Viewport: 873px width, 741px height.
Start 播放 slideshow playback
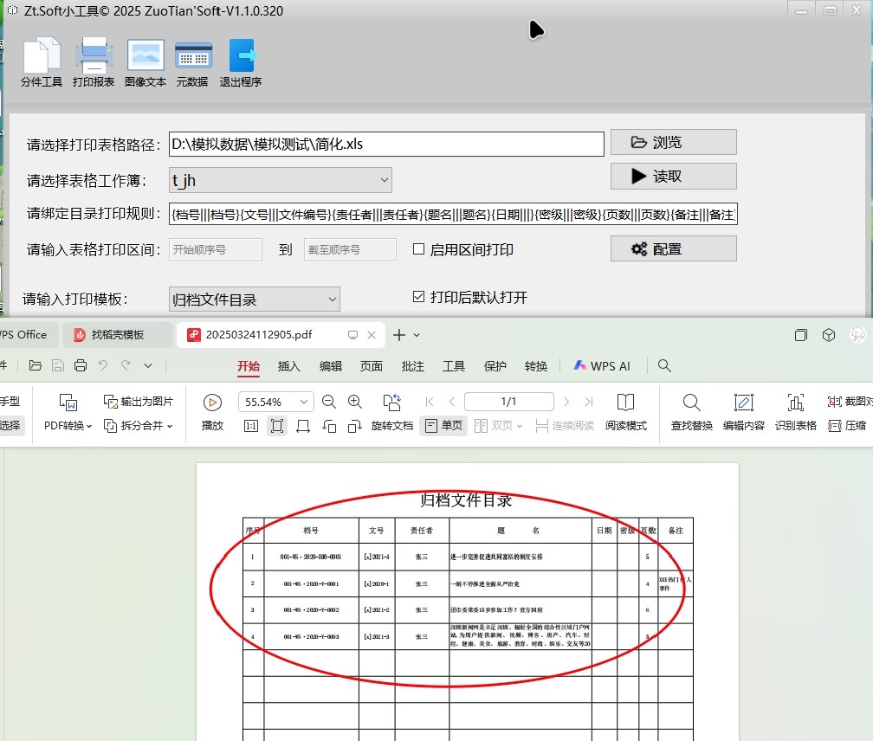coord(212,410)
